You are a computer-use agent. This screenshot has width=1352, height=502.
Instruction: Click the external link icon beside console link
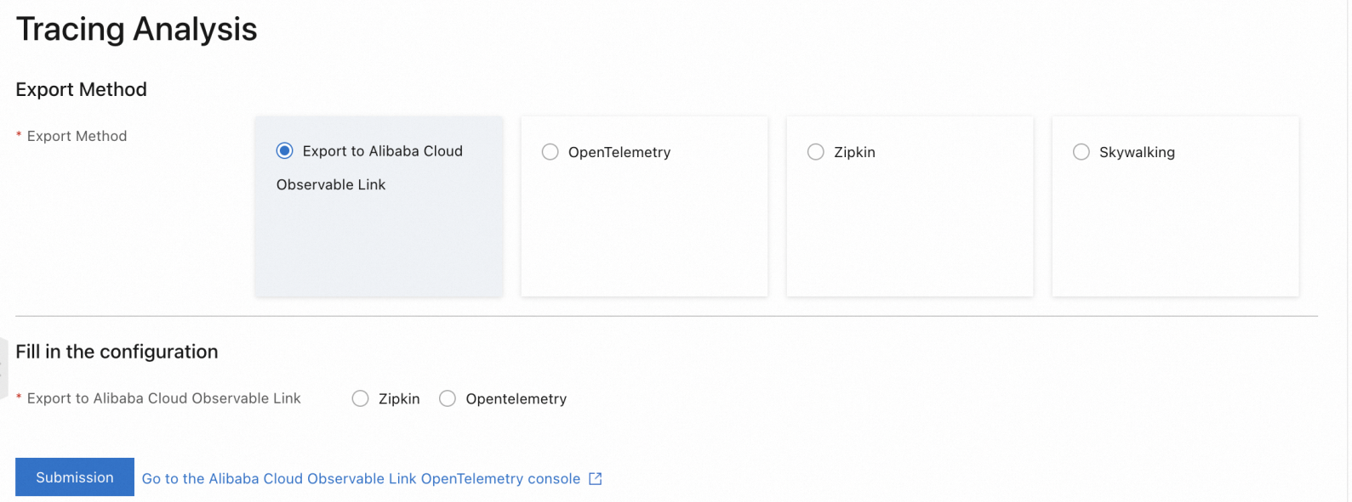pyautogui.click(x=596, y=479)
